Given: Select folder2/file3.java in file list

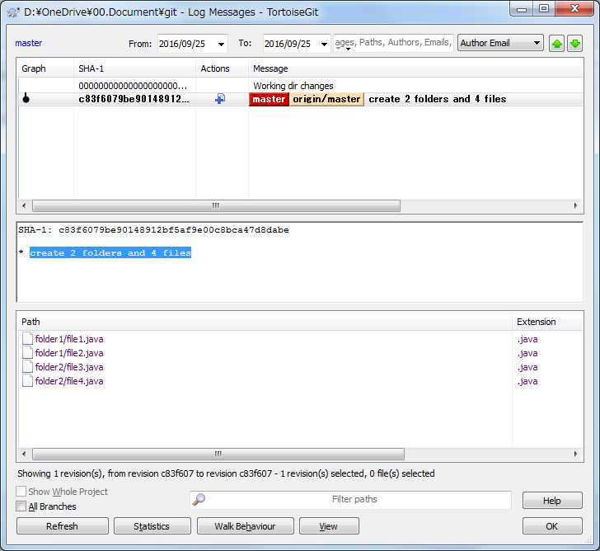Looking at the screenshot, I should 69,367.
